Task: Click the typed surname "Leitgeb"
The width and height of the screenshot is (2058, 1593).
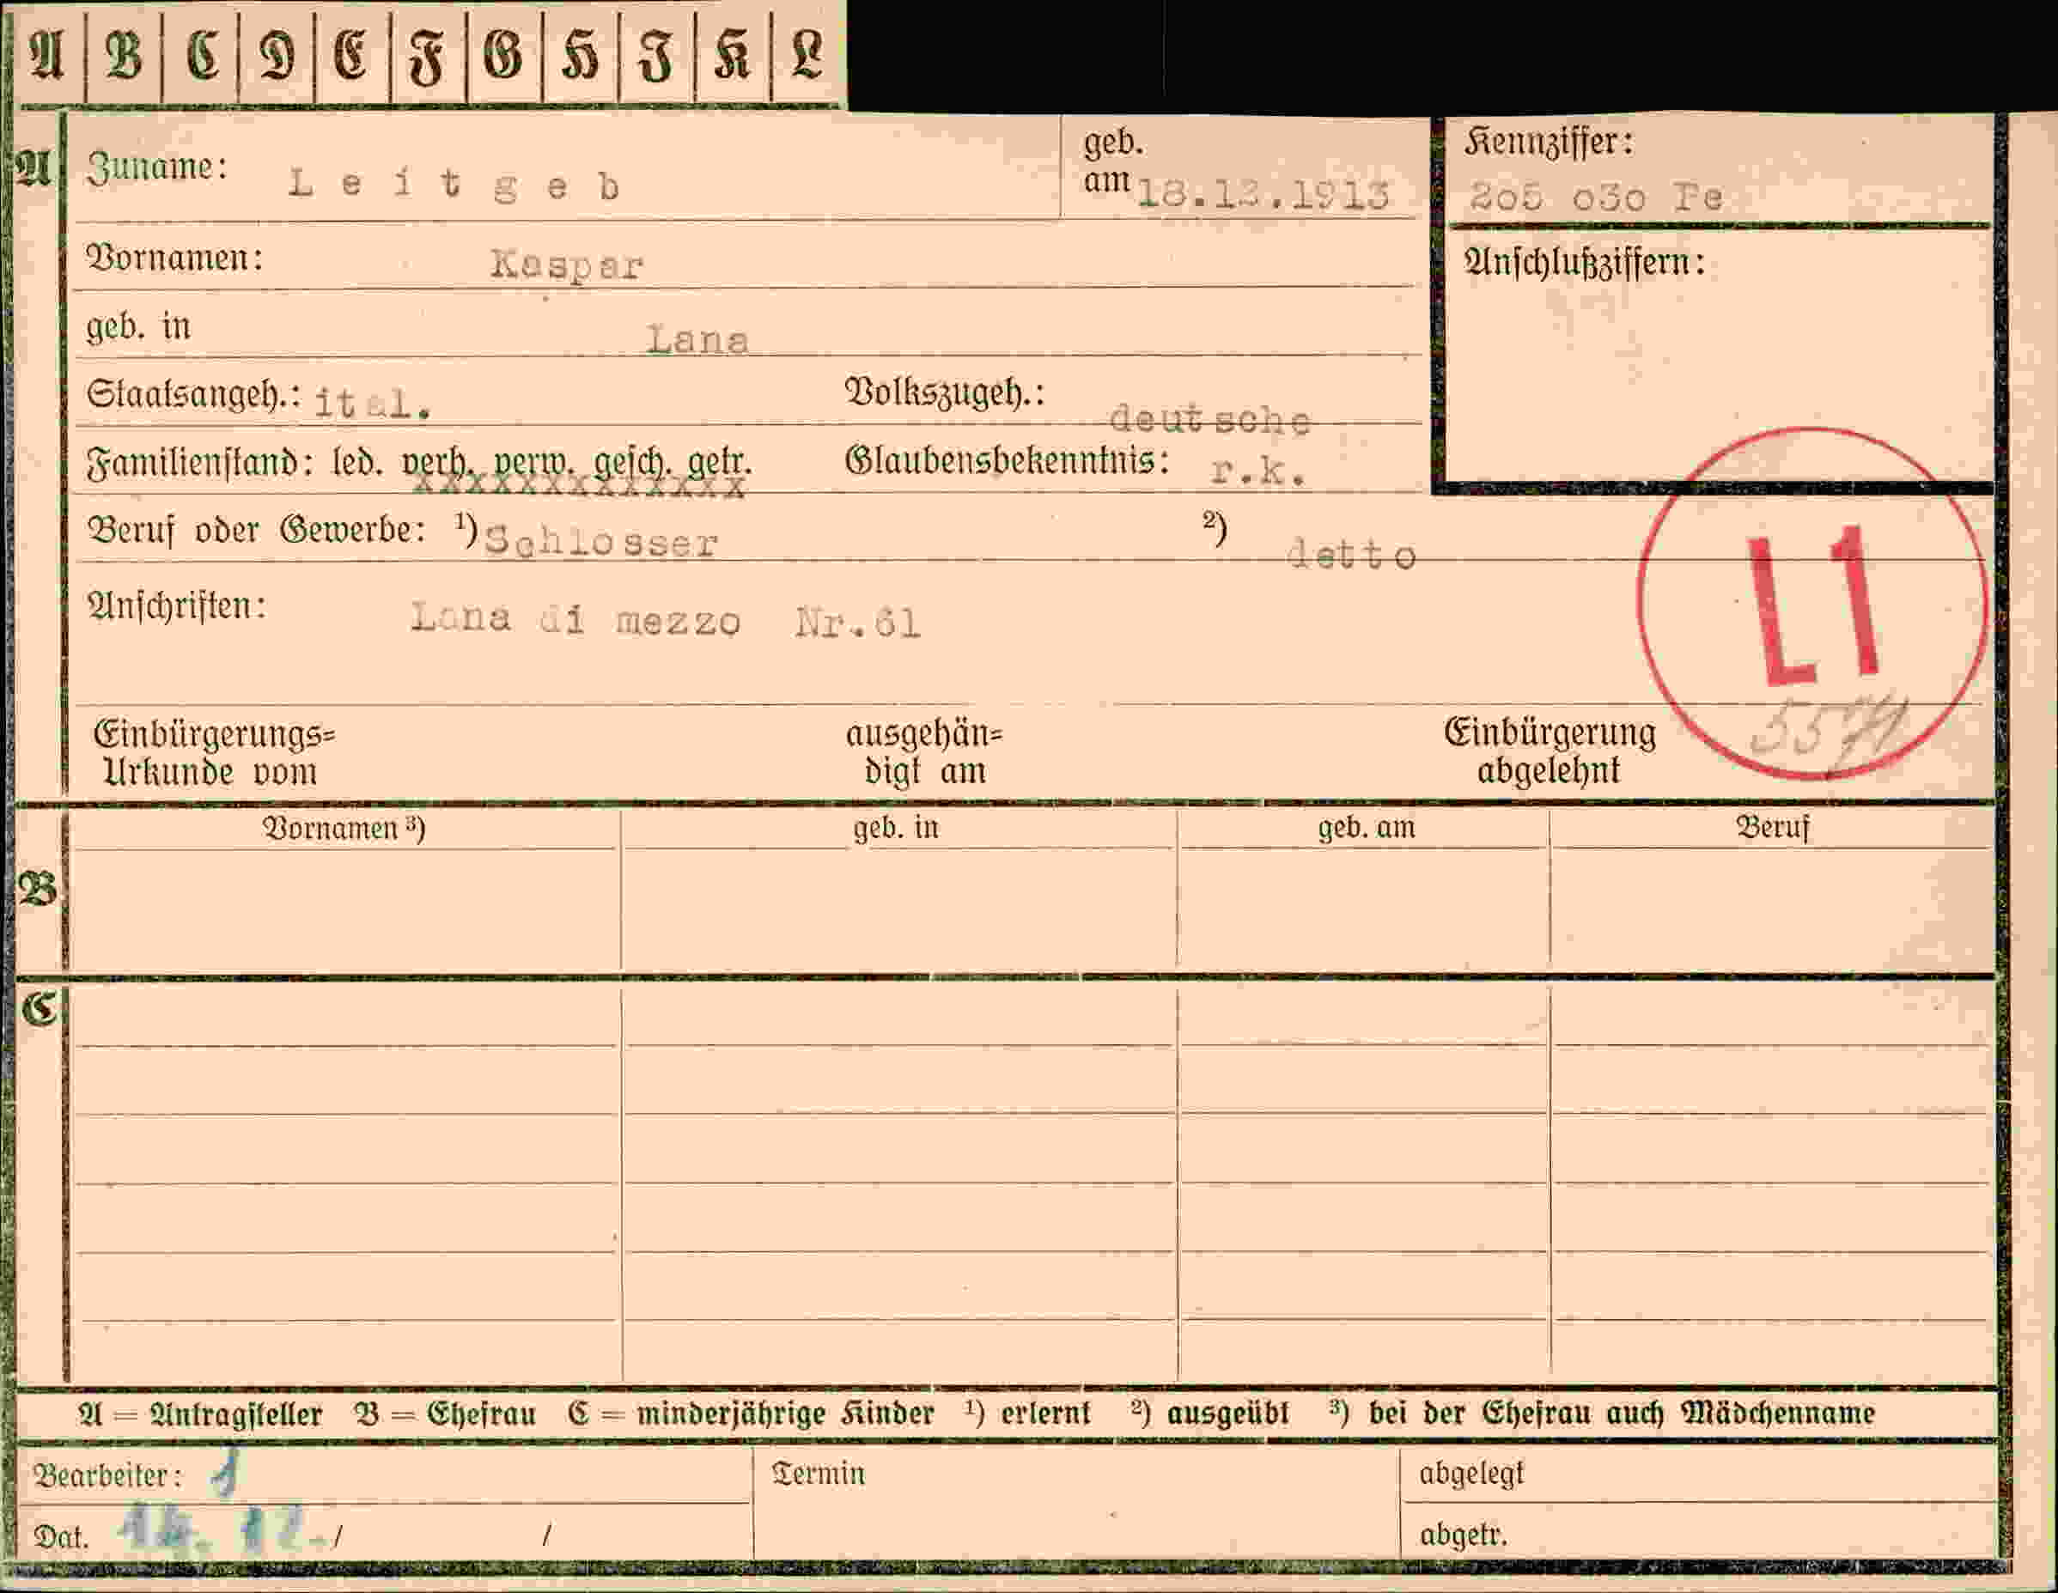Action: click(454, 184)
